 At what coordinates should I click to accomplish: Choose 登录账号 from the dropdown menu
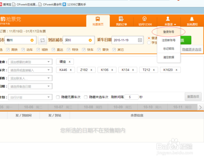click(x=169, y=32)
